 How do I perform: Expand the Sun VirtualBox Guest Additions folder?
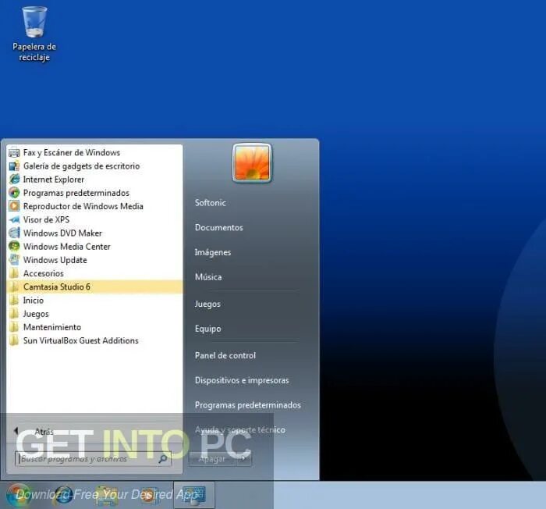click(94, 340)
